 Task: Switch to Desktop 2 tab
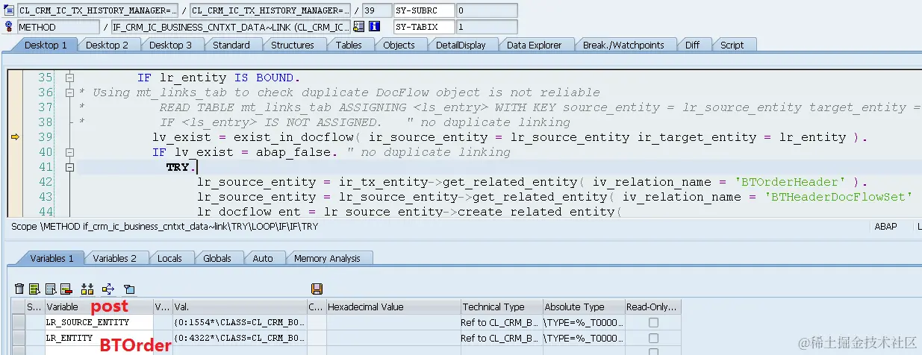pos(107,45)
